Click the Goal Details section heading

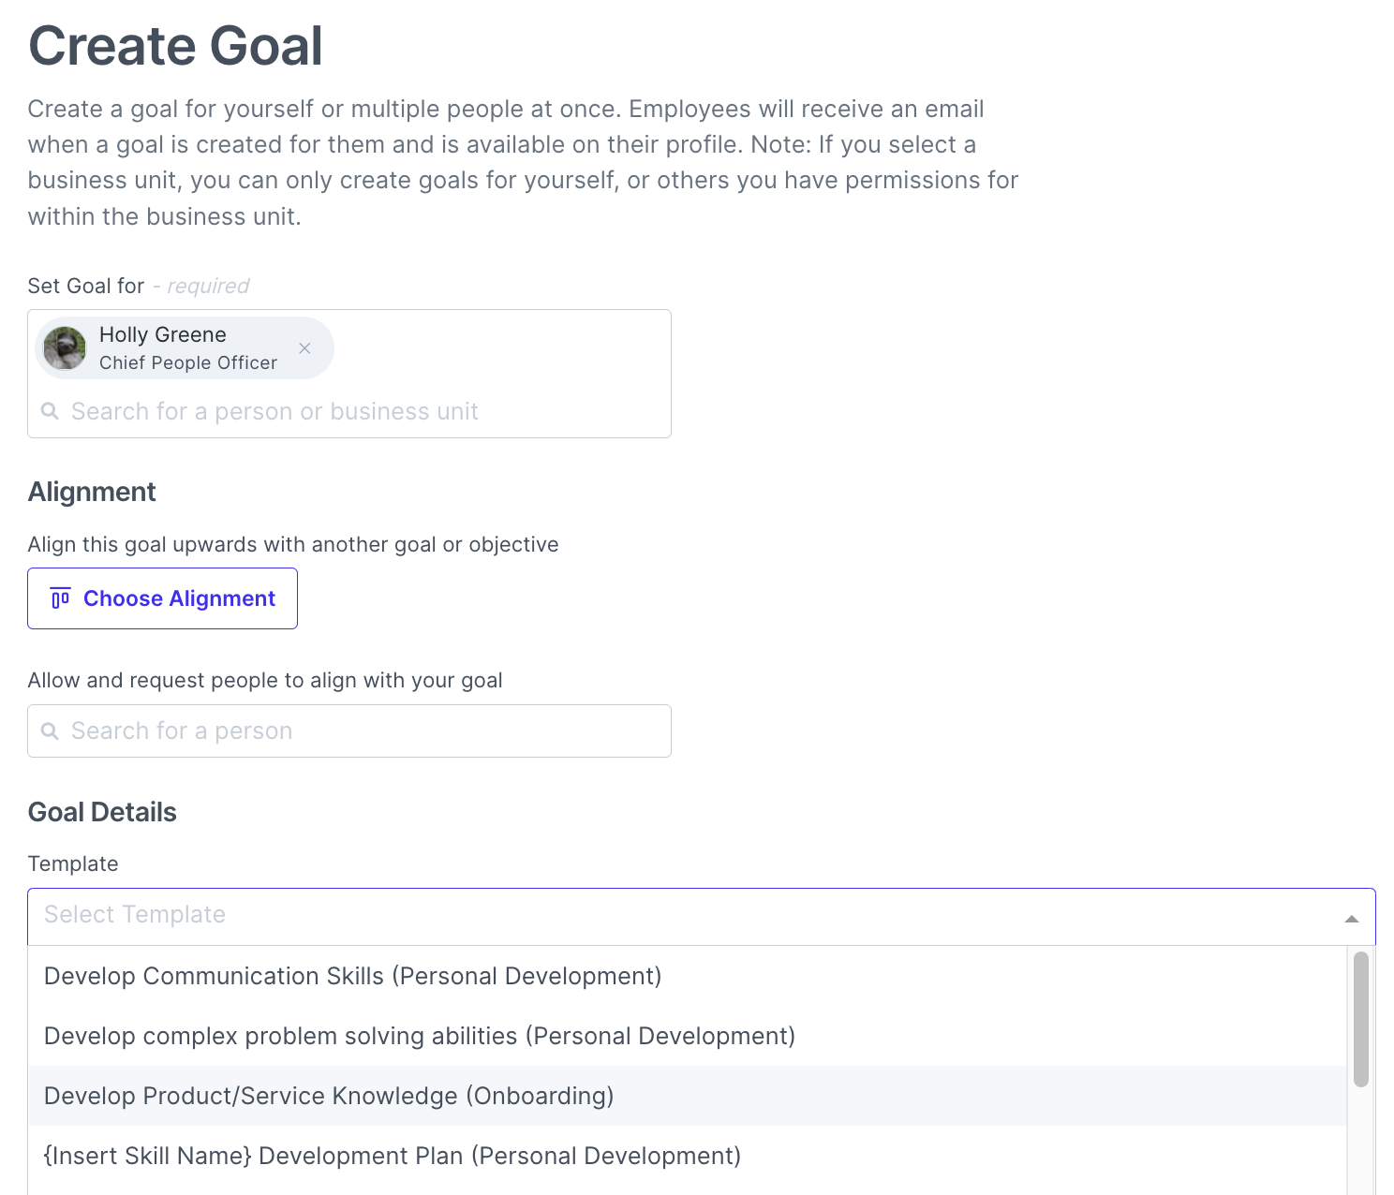tap(102, 812)
